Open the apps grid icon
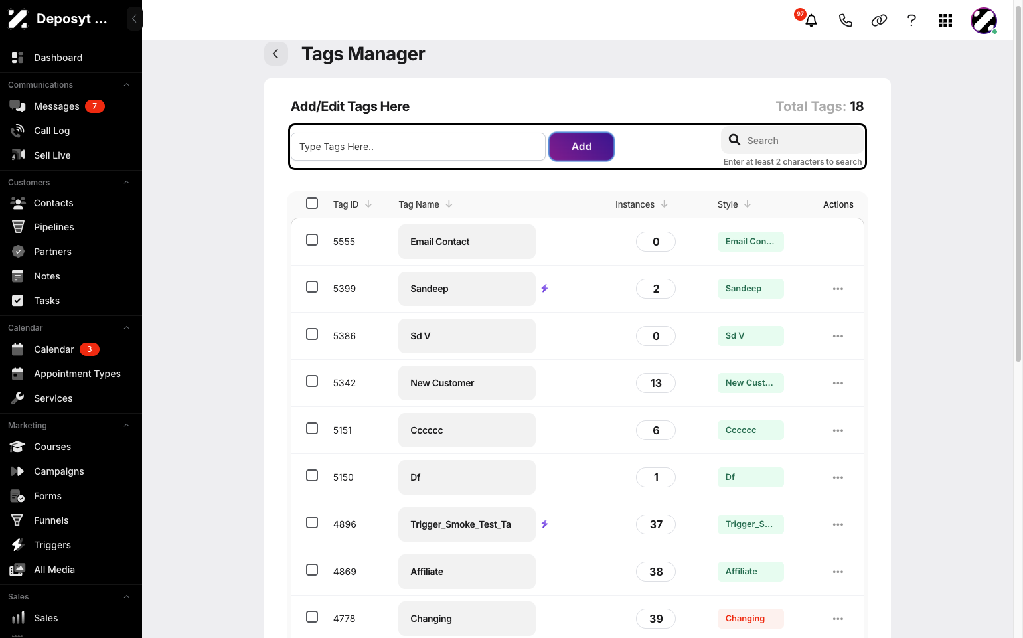The image size is (1023, 638). point(945,21)
